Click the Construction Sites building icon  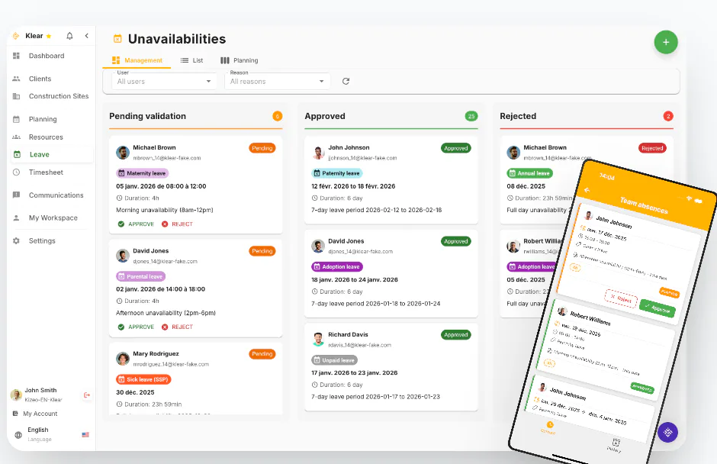click(x=17, y=96)
